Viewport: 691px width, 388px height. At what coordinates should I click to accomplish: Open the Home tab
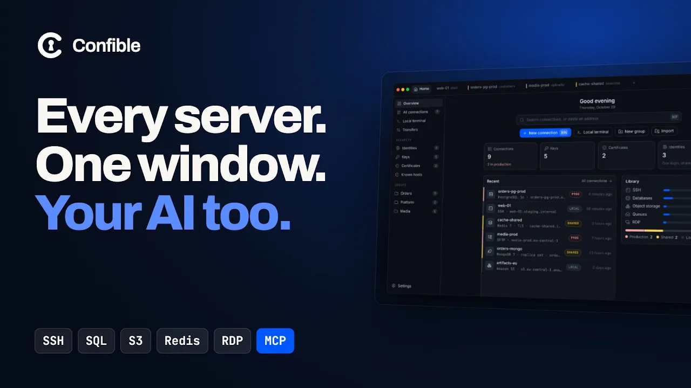pyautogui.click(x=422, y=89)
